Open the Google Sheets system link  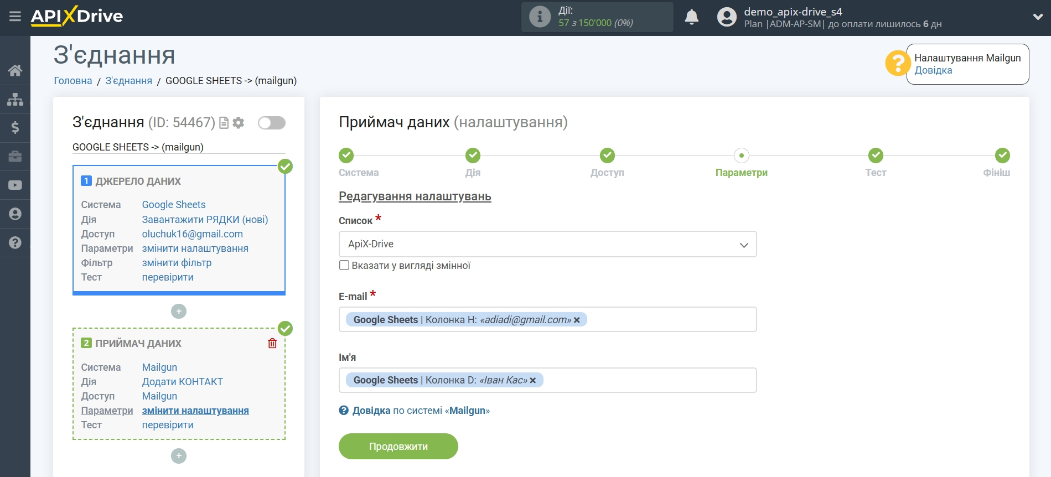(174, 205)
